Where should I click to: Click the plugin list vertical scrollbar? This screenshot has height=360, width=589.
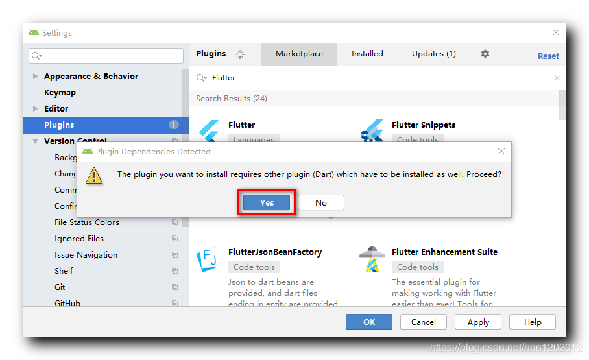click(x=562, y=104)
